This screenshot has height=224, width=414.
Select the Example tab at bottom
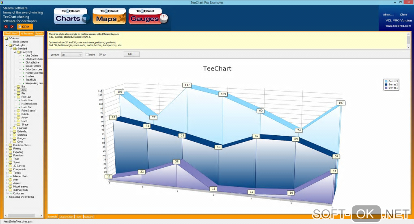tap(52, 217)
